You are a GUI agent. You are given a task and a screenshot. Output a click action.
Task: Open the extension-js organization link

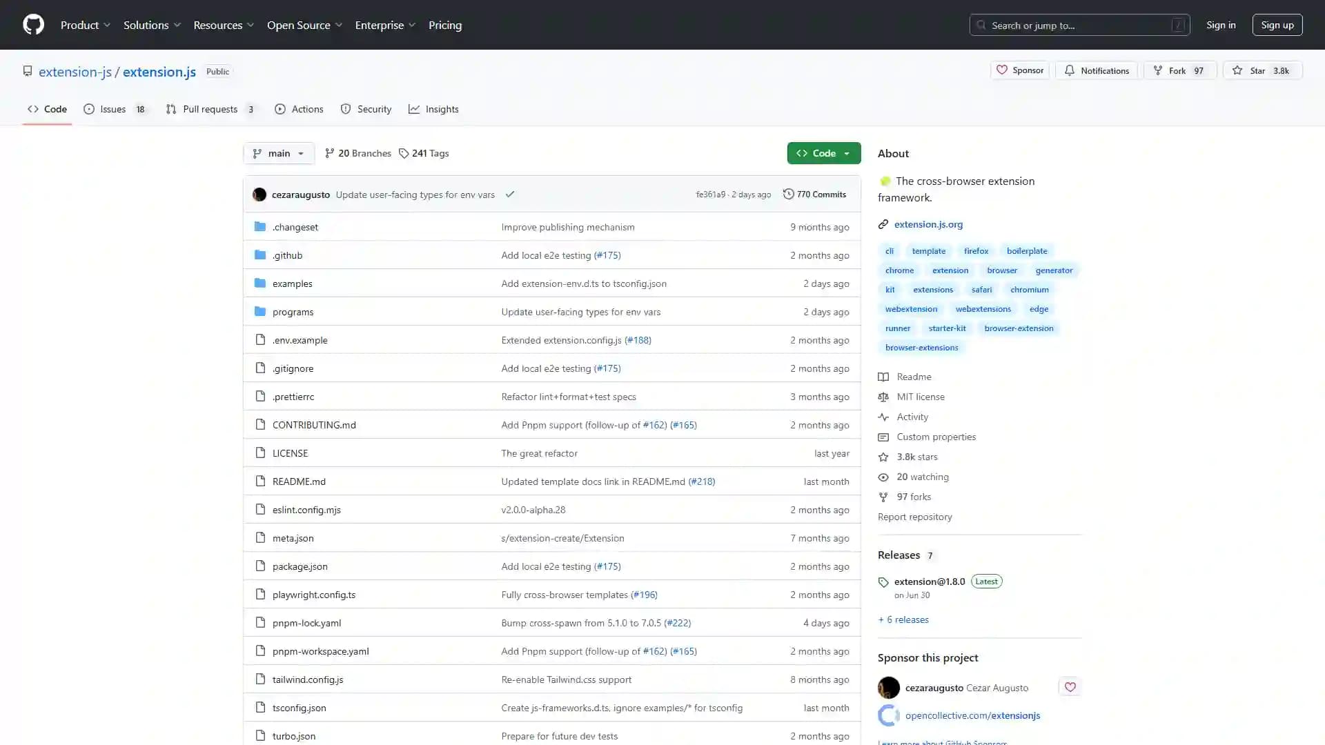pos(75,72)
